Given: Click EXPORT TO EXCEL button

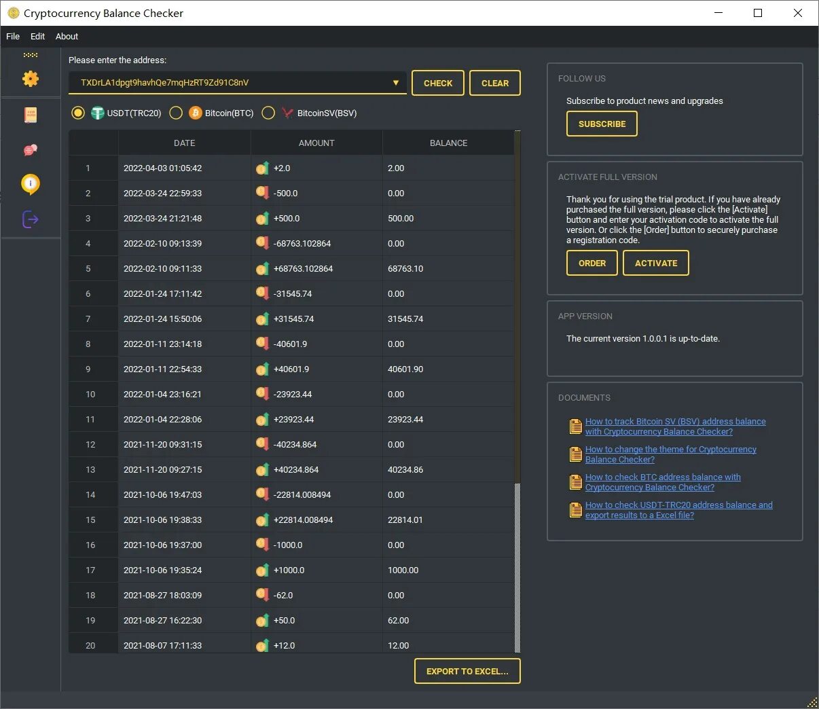Looking at the screenshot, I should coord(467,671).
